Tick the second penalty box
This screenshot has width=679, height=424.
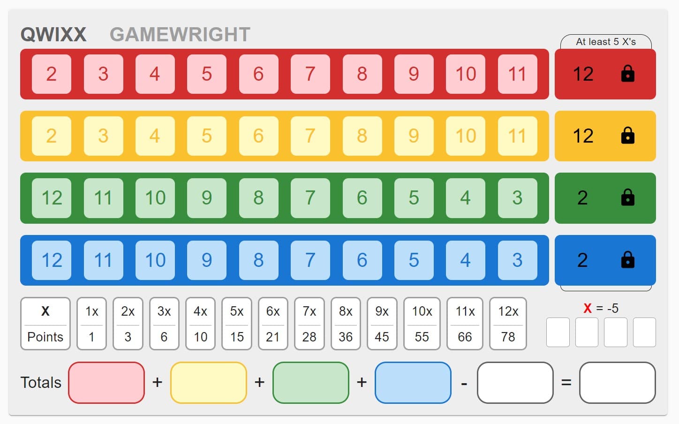[x=587, y=332]
